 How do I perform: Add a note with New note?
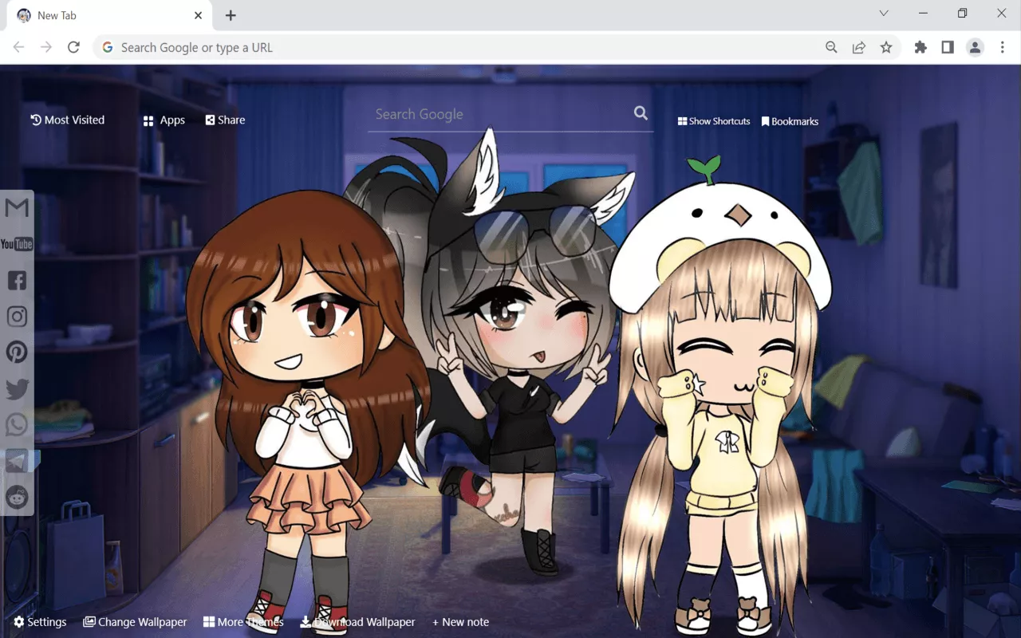tap(460, 622)
